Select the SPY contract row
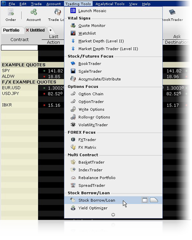This screenshot has width=192, height=240. [20, 71]
